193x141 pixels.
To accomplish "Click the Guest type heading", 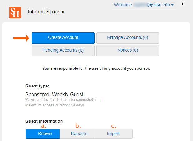I will point(37,86).
